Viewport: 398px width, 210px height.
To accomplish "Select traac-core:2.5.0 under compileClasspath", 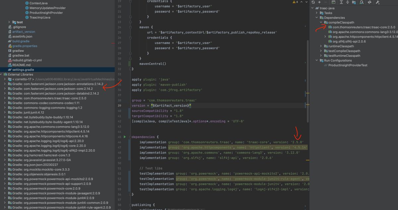I will tap(364, 27).
